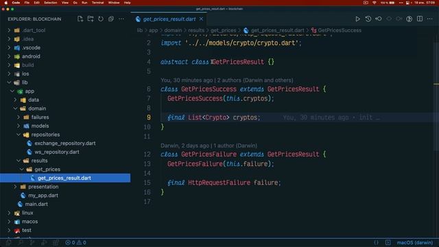The width and height of the screenshot is (439, 247).
Task: Click the battery indicator in menu bar
Action: coord(392,3)
